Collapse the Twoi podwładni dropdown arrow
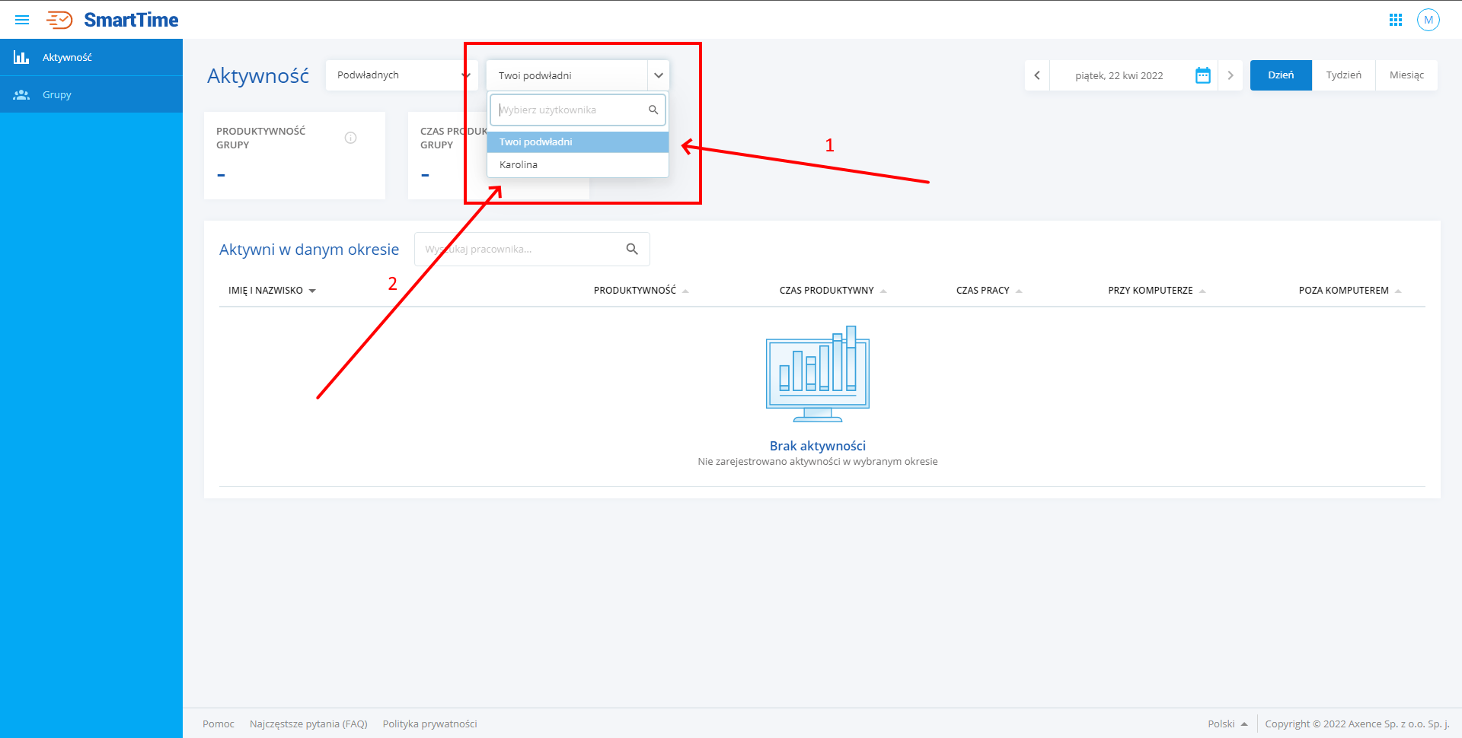Screen dimensions: 1462x738 tap(658, 75)
